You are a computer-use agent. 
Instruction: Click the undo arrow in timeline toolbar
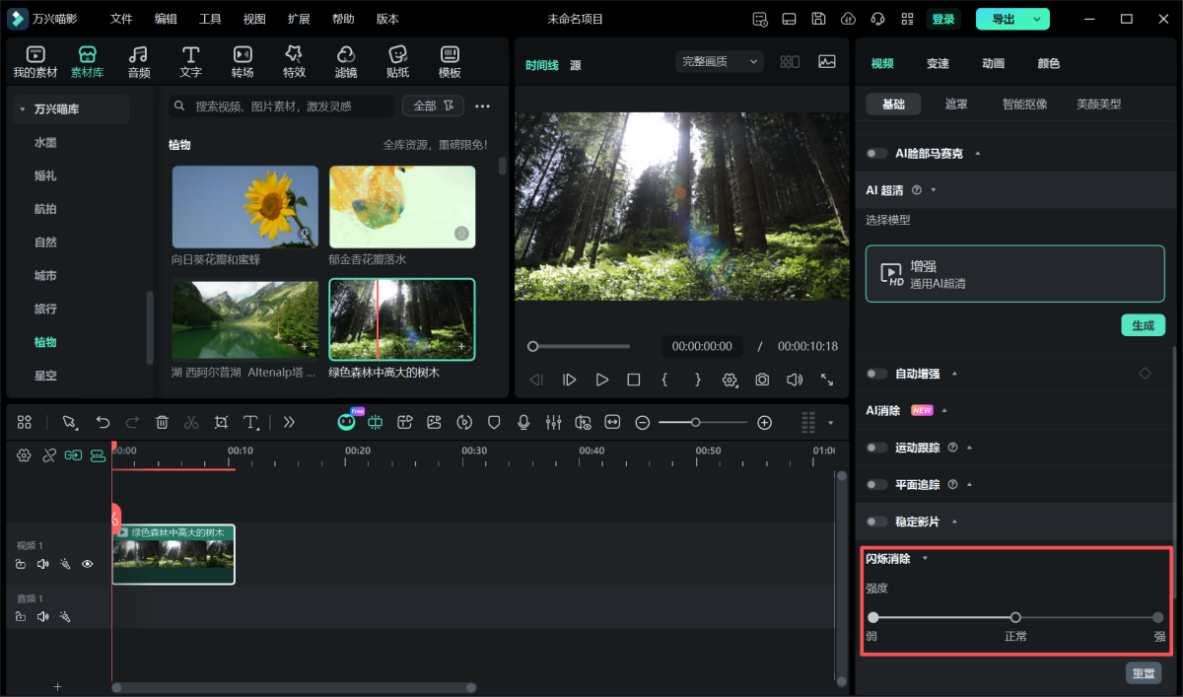coord(103,422)
